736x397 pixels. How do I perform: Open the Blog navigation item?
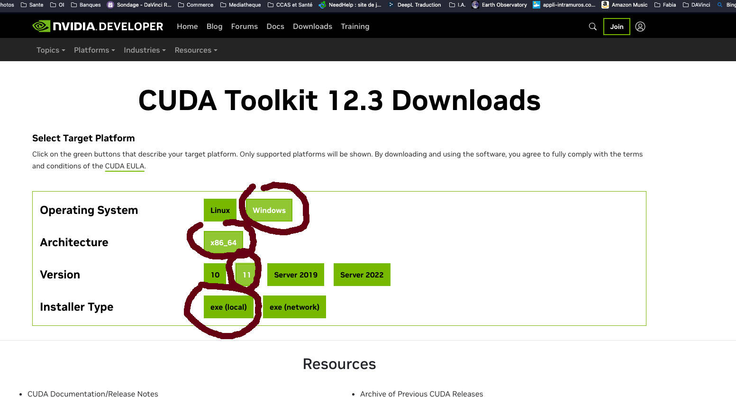(214, 27)
